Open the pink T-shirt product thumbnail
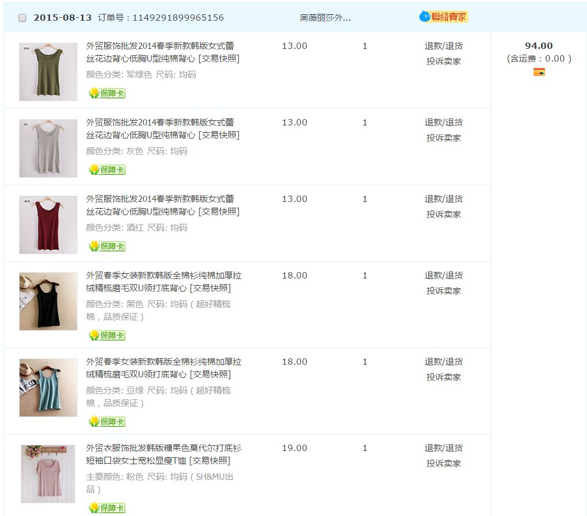 pos(48,474)
